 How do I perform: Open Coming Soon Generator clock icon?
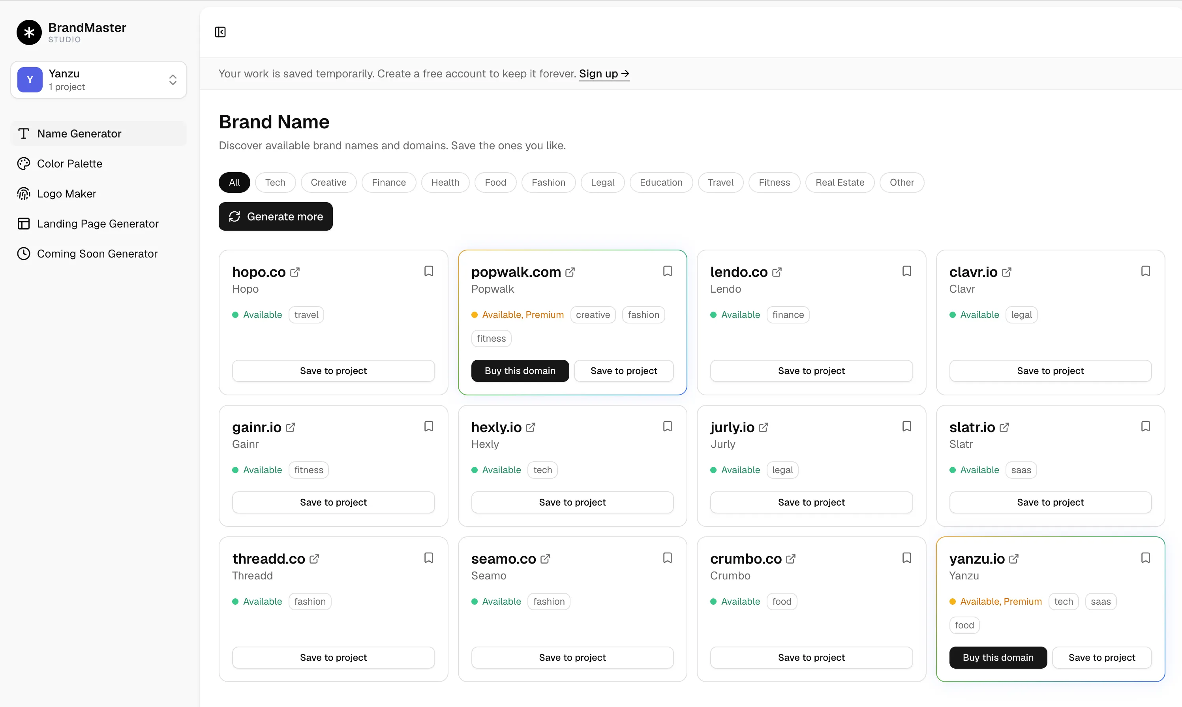coord(23,254)
